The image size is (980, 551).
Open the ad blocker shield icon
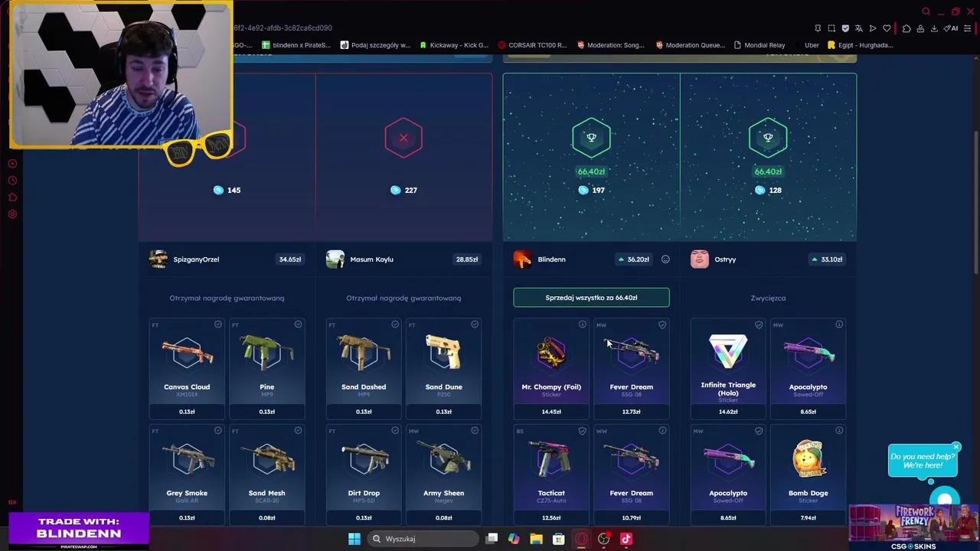[845, 28]
